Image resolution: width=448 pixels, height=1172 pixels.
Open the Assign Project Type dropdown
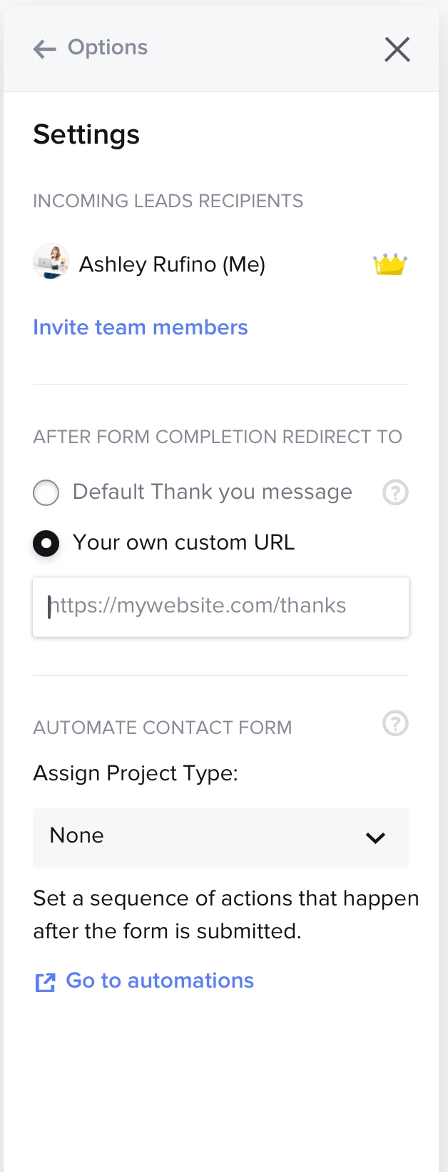click(x=220, y=838)
